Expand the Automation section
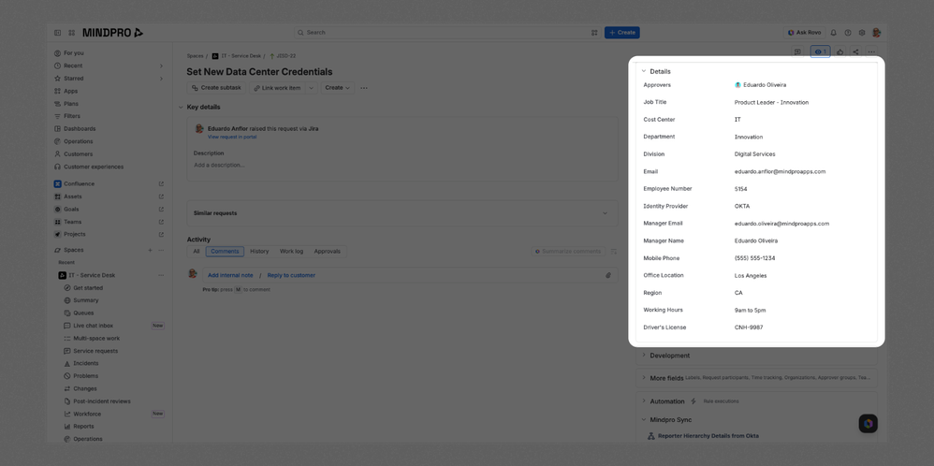The image size is (934, 466). pos(644,401)
